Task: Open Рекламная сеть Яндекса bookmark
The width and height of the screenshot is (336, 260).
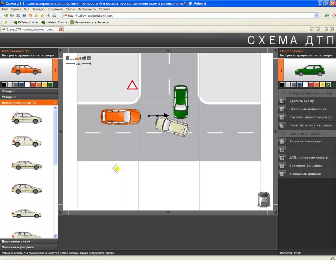Action: coord(90,22)
